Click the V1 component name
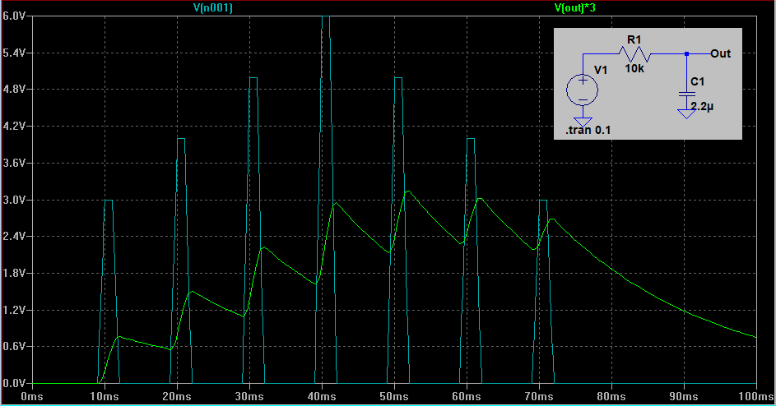Viewport: 776px width, 406px height. 601,70
